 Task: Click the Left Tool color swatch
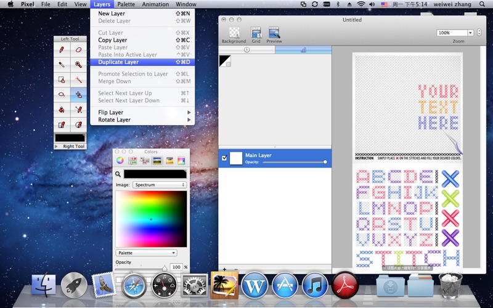coord(70,138)
